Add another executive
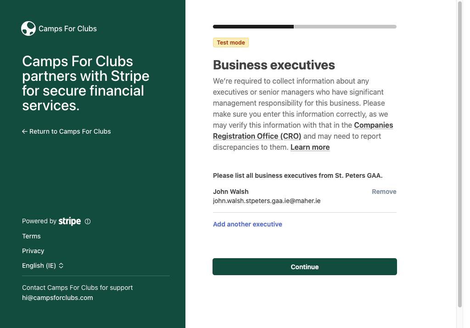The height and width of the screenshot is (328, 470). point(247,224)
